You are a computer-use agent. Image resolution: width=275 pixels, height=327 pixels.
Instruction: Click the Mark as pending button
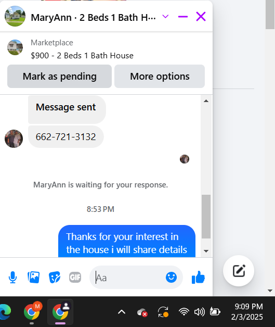60,77
